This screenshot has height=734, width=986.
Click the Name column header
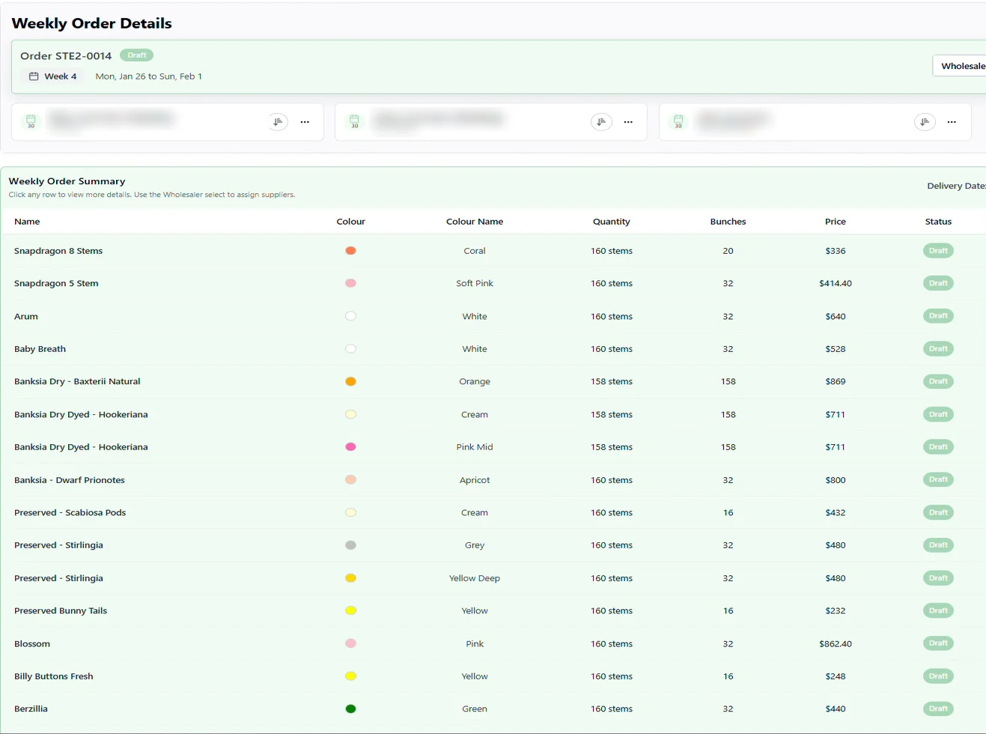click(x=27, y=222)
